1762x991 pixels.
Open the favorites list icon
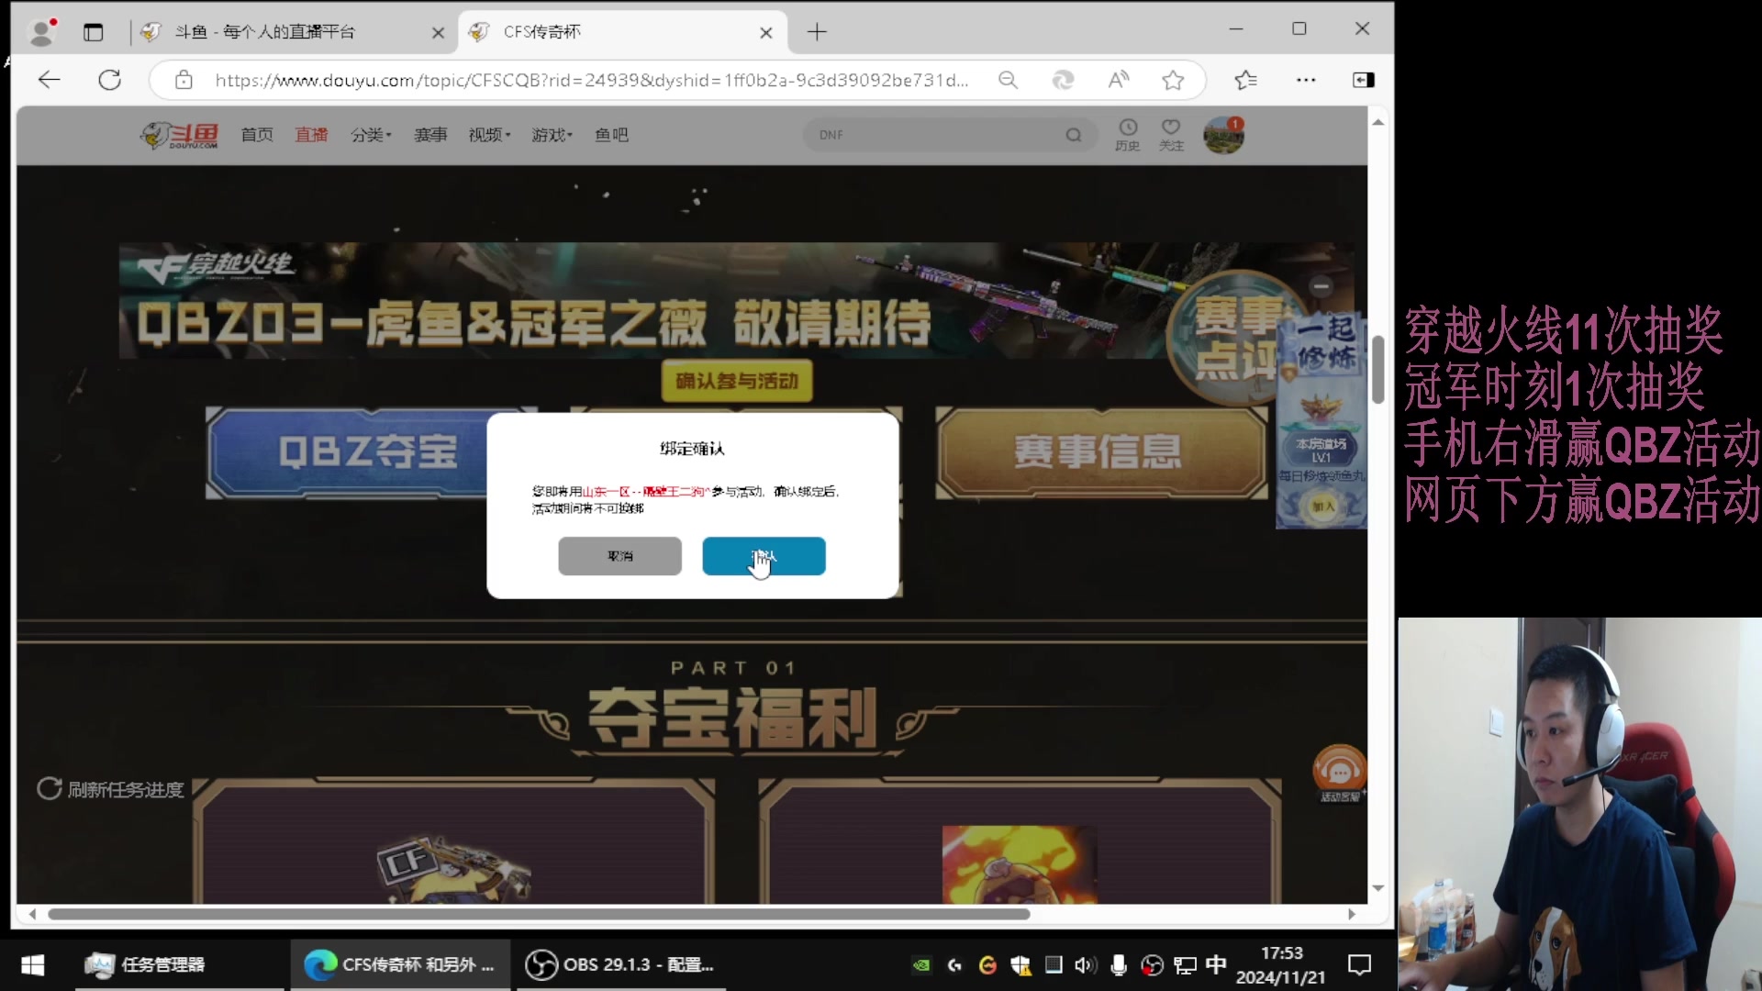(1245, 80)
